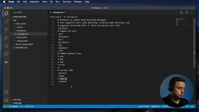The width and height of the screenshot is (199, 112).
Task: Split the editor to the right
Action: 186,12
